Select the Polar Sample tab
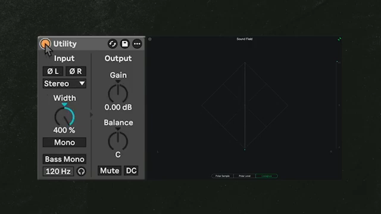The width and height of the screenshot is (381, 214). [222, 176]
